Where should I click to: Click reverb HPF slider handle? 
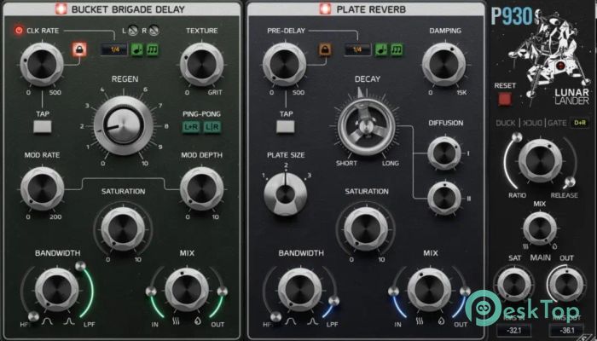click(x=275, y=316)
